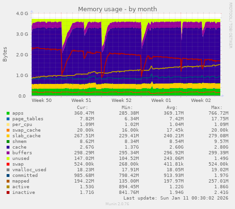This screenshot has height=209, width=235.
Task: Click the '4.0 G' y-axis label
Action: point(22,14)
